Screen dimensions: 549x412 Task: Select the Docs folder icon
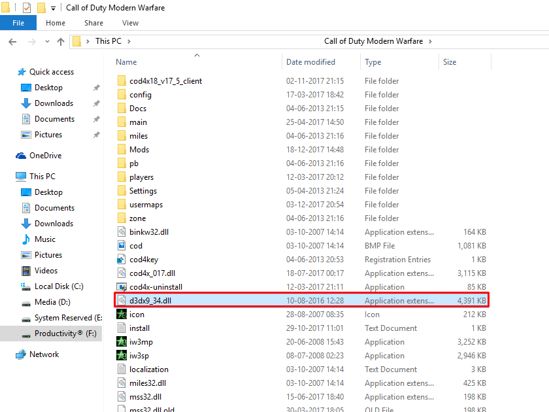pos(122,109)
